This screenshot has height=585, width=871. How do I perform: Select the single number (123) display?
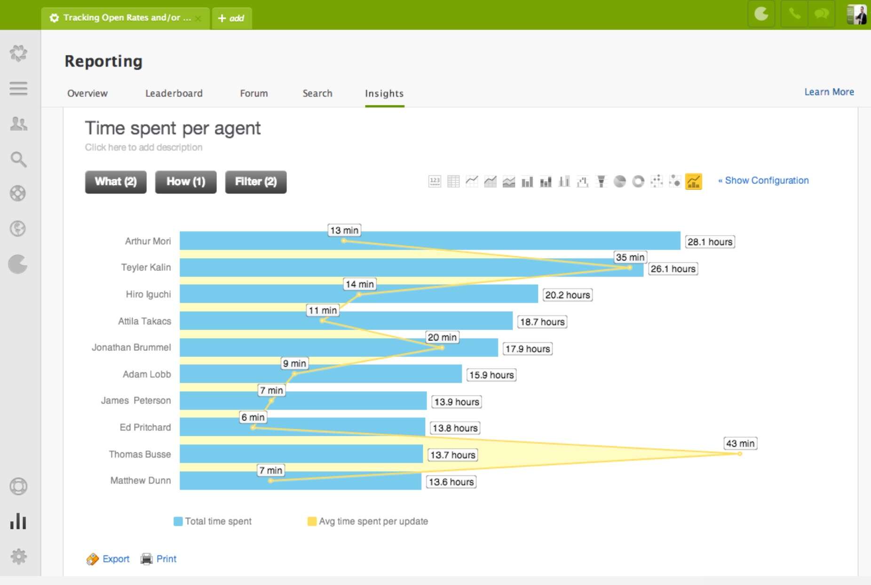pyautogui.click(x=435, y=181)
